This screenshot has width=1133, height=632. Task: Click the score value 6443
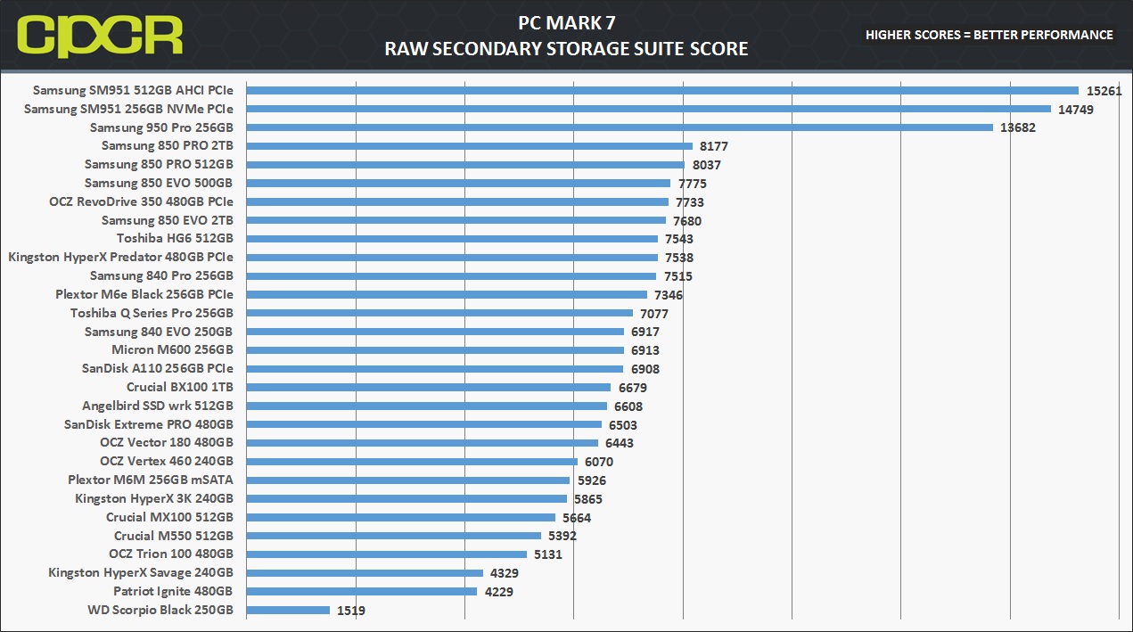click(x=619, y=443)
